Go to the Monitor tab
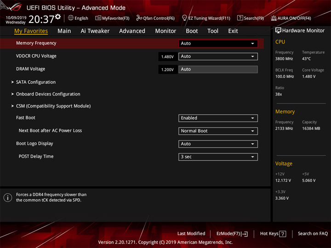 pos(165,31)
